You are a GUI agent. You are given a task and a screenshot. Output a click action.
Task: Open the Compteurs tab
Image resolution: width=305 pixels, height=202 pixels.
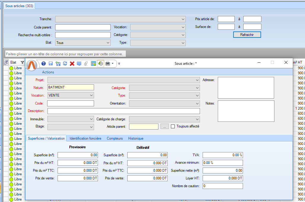[115, 138]
